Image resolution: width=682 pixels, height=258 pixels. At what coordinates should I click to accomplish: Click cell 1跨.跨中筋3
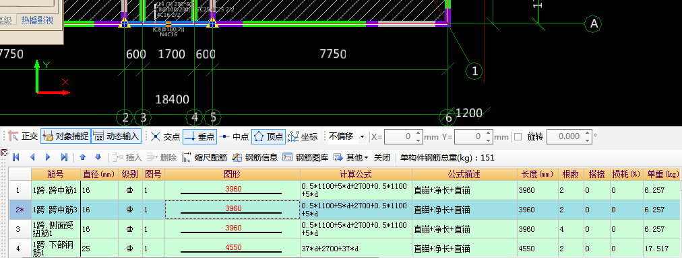click(56, 210)
